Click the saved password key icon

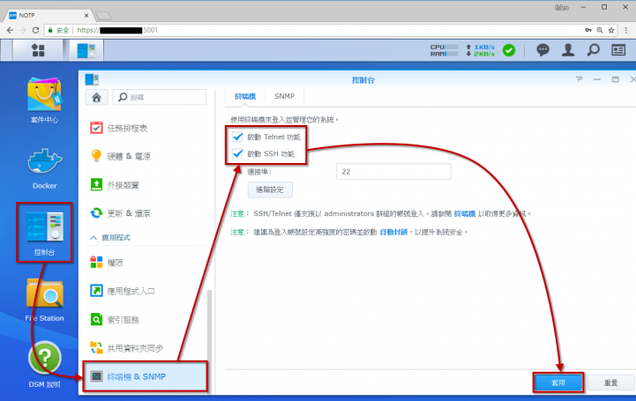pyautogui.click(x=587, y=30)
